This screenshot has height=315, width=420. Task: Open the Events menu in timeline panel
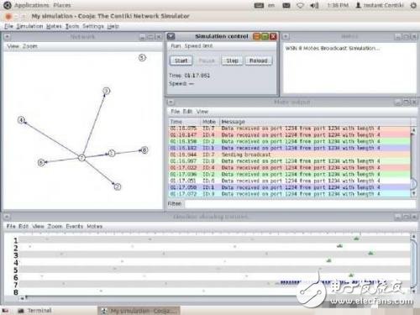pyautogui.click(x=75, y=226)
